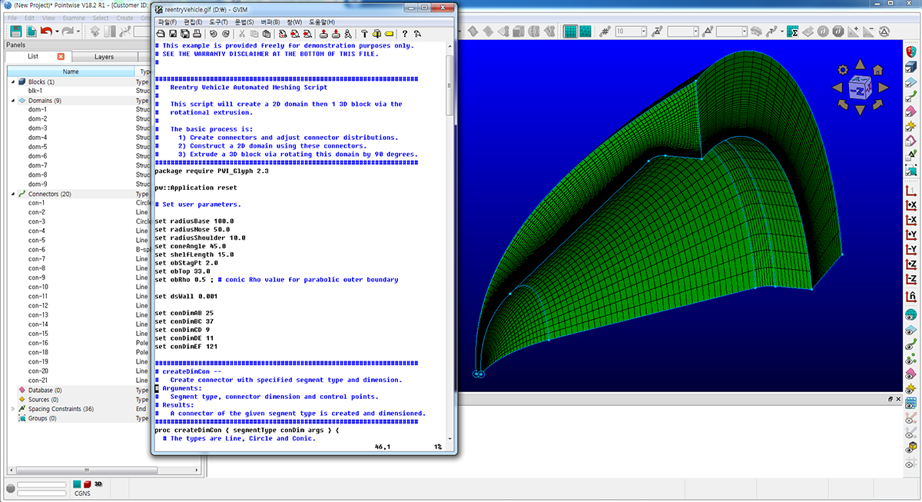Open the redo history dropdown arrow
Viewport: 922px width, 502px height.
pyautogui.click(x=78, y=32)
